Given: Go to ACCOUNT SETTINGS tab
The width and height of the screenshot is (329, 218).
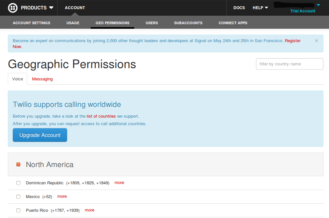Looking at the screenshot, I should [x=31, y=23].
